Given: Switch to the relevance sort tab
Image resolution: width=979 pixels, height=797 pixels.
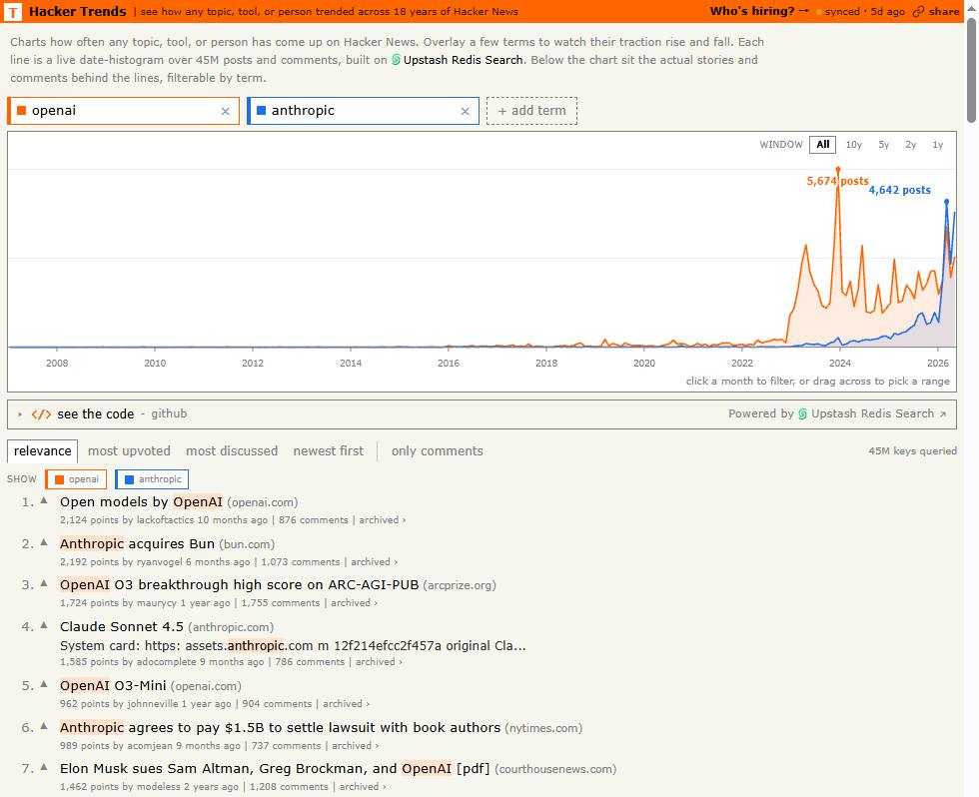Looking at the screenshot, I should coord(42,451).
